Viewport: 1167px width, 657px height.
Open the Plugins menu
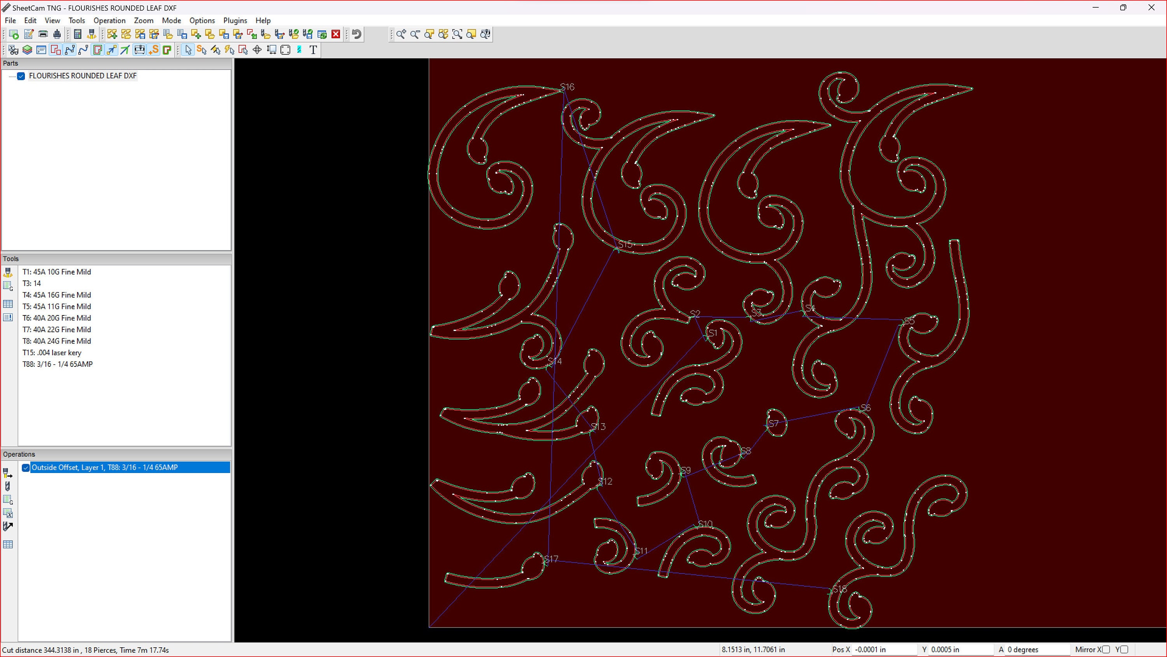pos(235,20)
